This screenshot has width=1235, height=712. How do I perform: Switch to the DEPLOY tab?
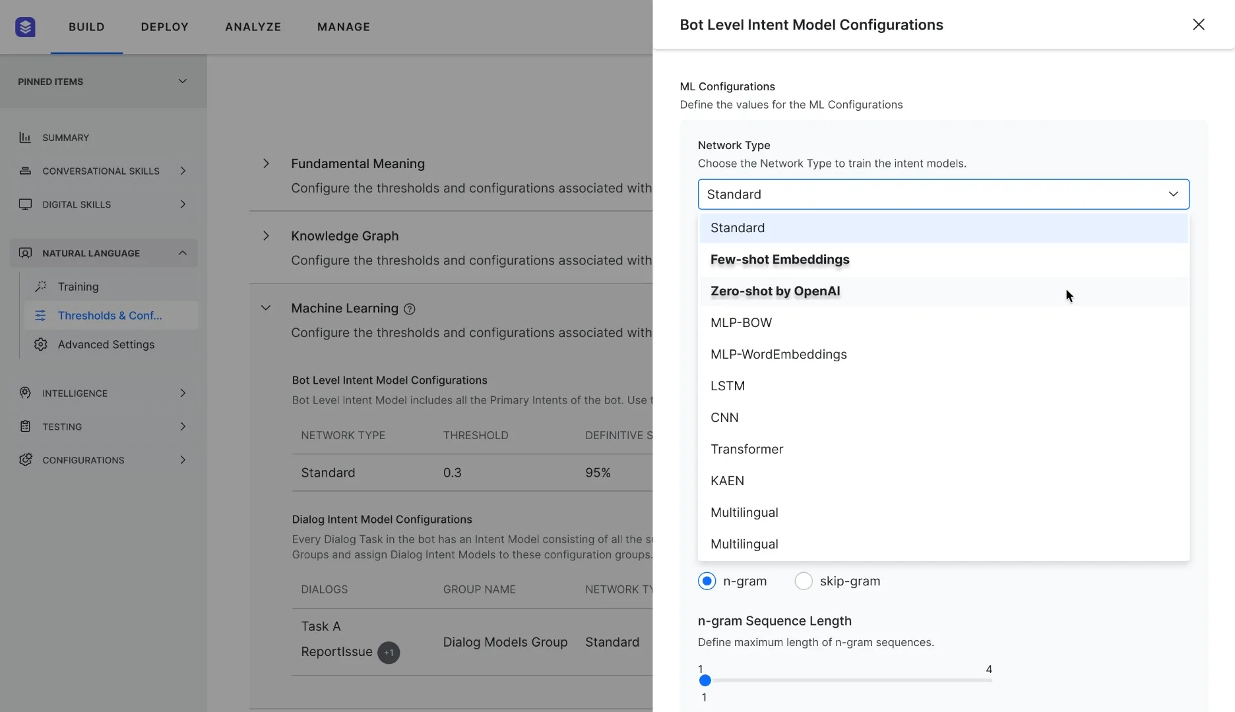(164, 27)
